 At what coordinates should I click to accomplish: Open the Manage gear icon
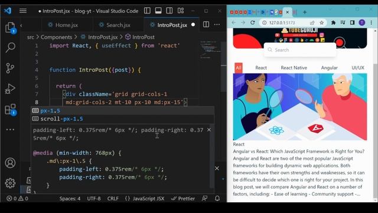[10, 183]
